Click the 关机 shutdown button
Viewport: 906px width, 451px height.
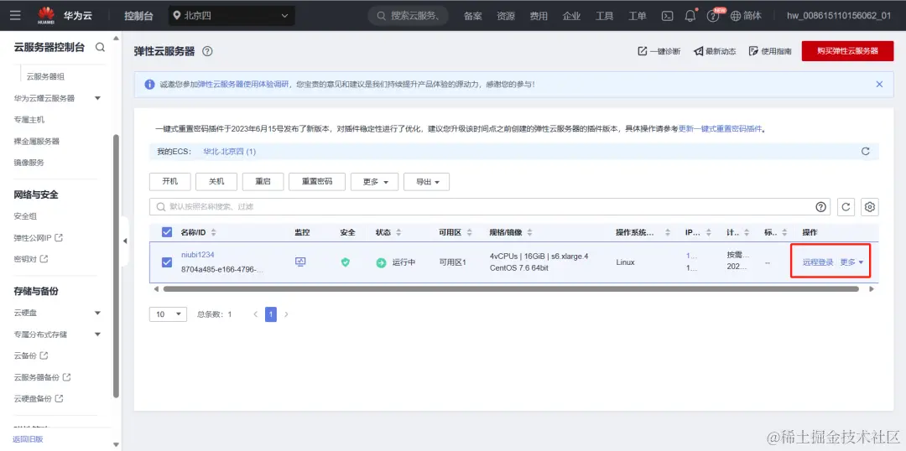(x=216, y=181)
